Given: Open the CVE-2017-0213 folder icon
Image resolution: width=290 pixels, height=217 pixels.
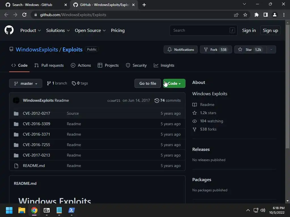Looking at the screenshot, I should (x=16, y=155).
